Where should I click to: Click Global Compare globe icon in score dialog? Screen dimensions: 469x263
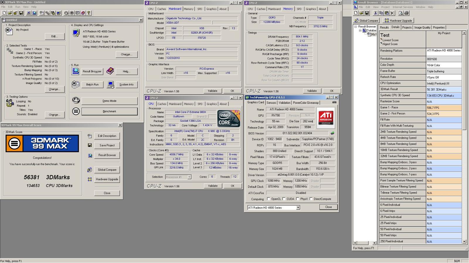90,170
